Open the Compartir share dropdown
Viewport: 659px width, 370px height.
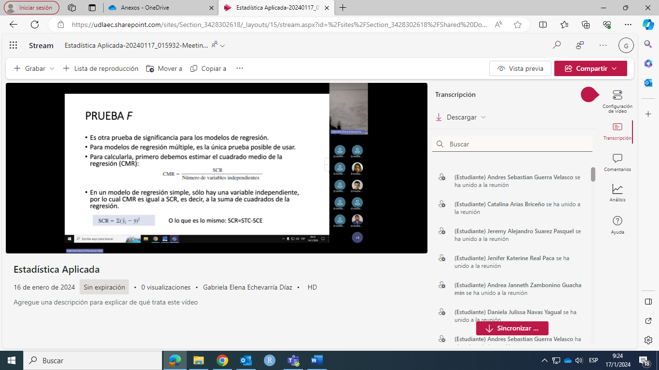pyautogui.click(x=590, y=68)
